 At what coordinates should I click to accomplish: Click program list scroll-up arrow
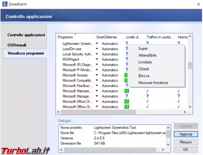pos(190,36)
